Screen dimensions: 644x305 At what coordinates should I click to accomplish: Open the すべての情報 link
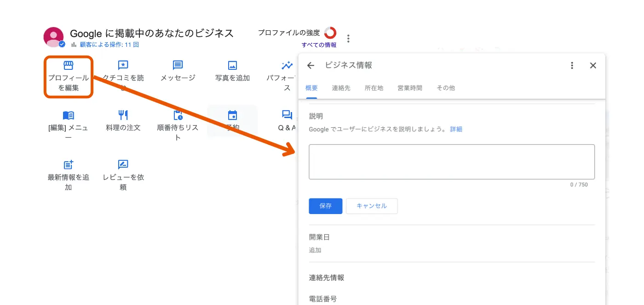point(319,45)
